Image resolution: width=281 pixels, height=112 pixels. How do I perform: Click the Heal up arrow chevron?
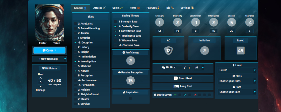tap(41, 78)
